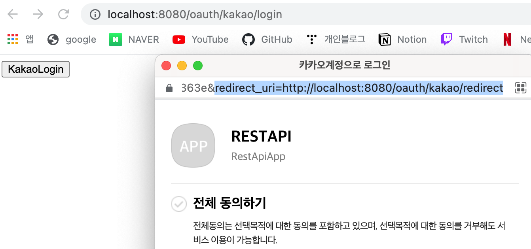The width and height of the screenshot is (531, 249).
Task: Open the apps grid bookmark
Action: (21, 39)
